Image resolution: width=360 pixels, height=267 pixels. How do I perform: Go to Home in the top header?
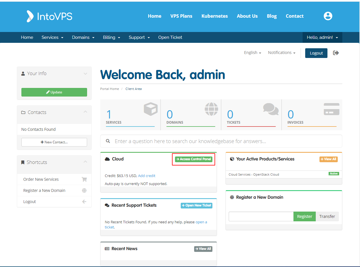point(154,16)
